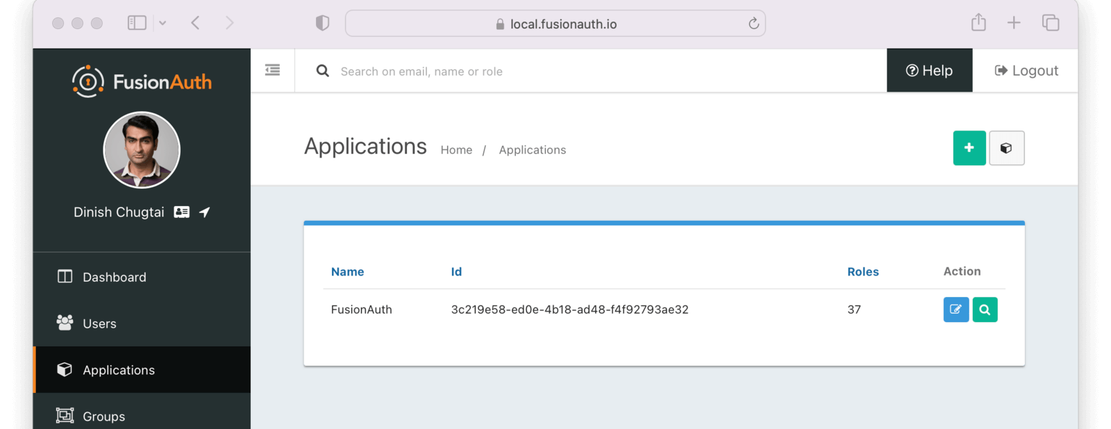The height and width of the screenshot is (429, 1111).
Task: Click the cube icon button beside add
Action: coord(1006,148)
